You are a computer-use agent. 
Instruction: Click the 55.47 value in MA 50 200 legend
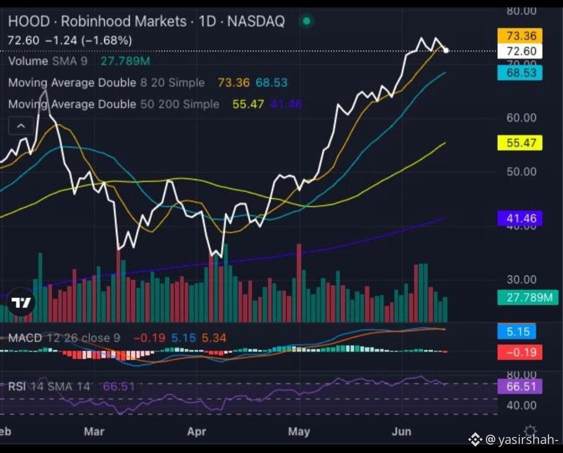(248, 104)
